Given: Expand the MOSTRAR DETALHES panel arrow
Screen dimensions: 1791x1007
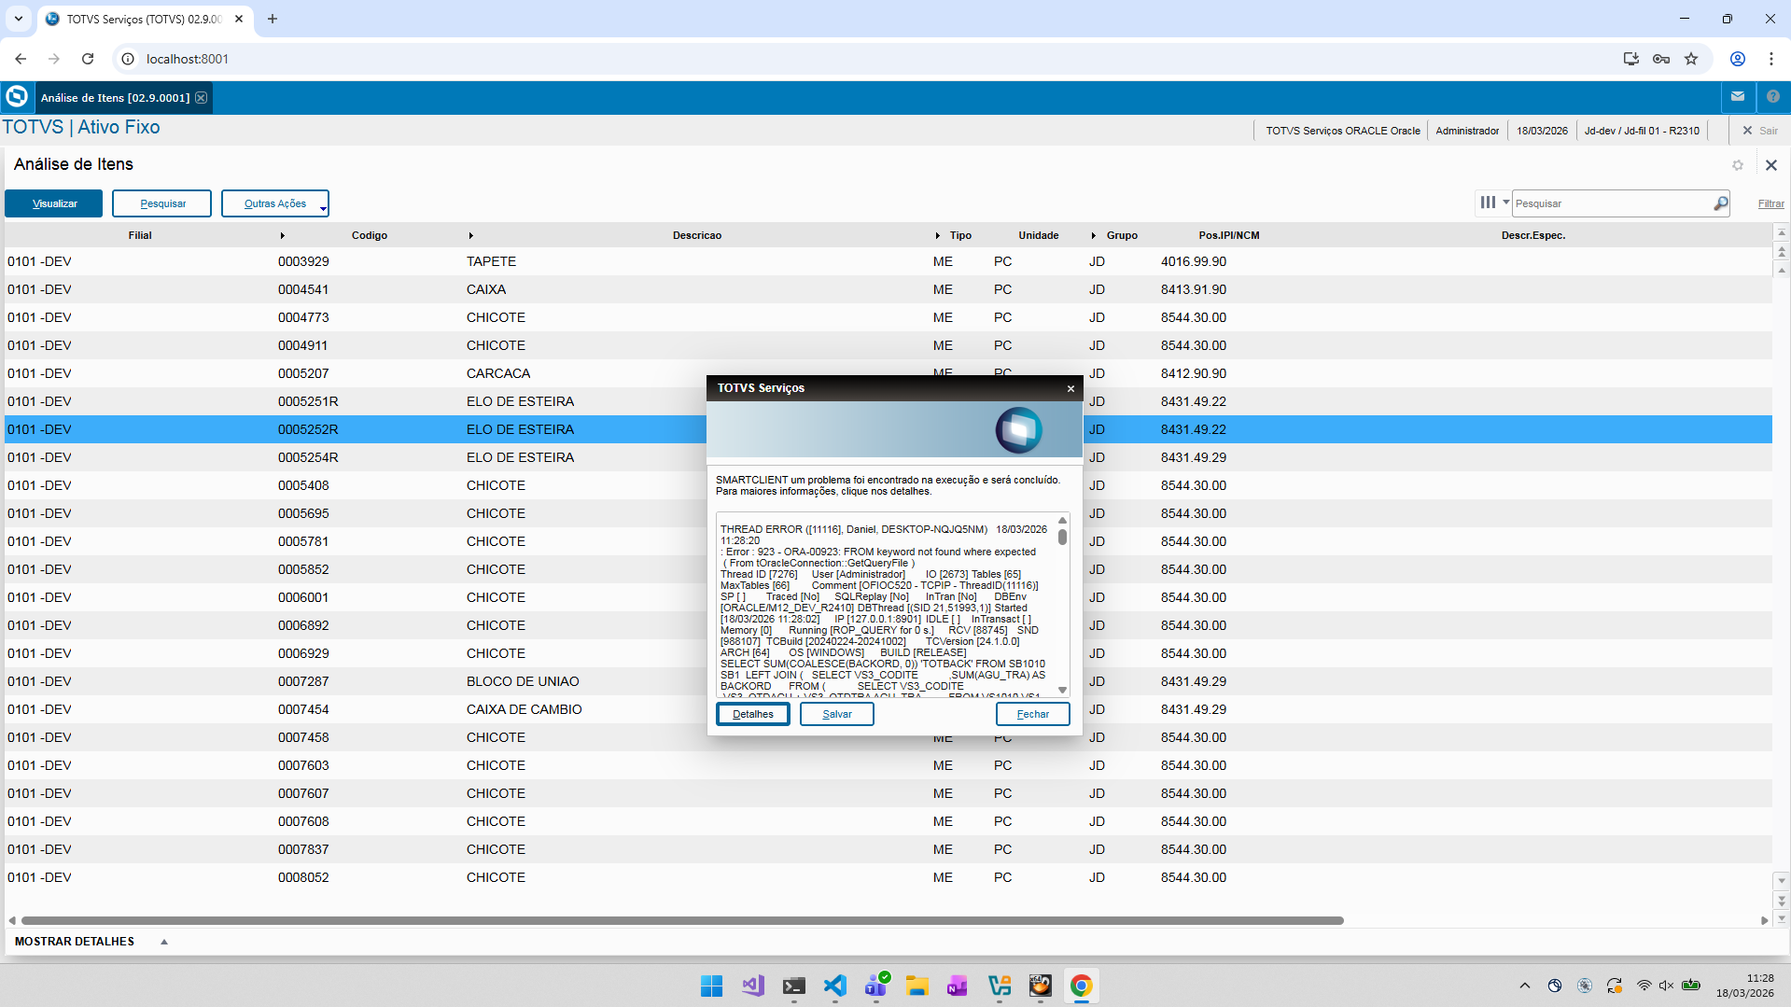Looking at the screenshot, I should 164,942.
